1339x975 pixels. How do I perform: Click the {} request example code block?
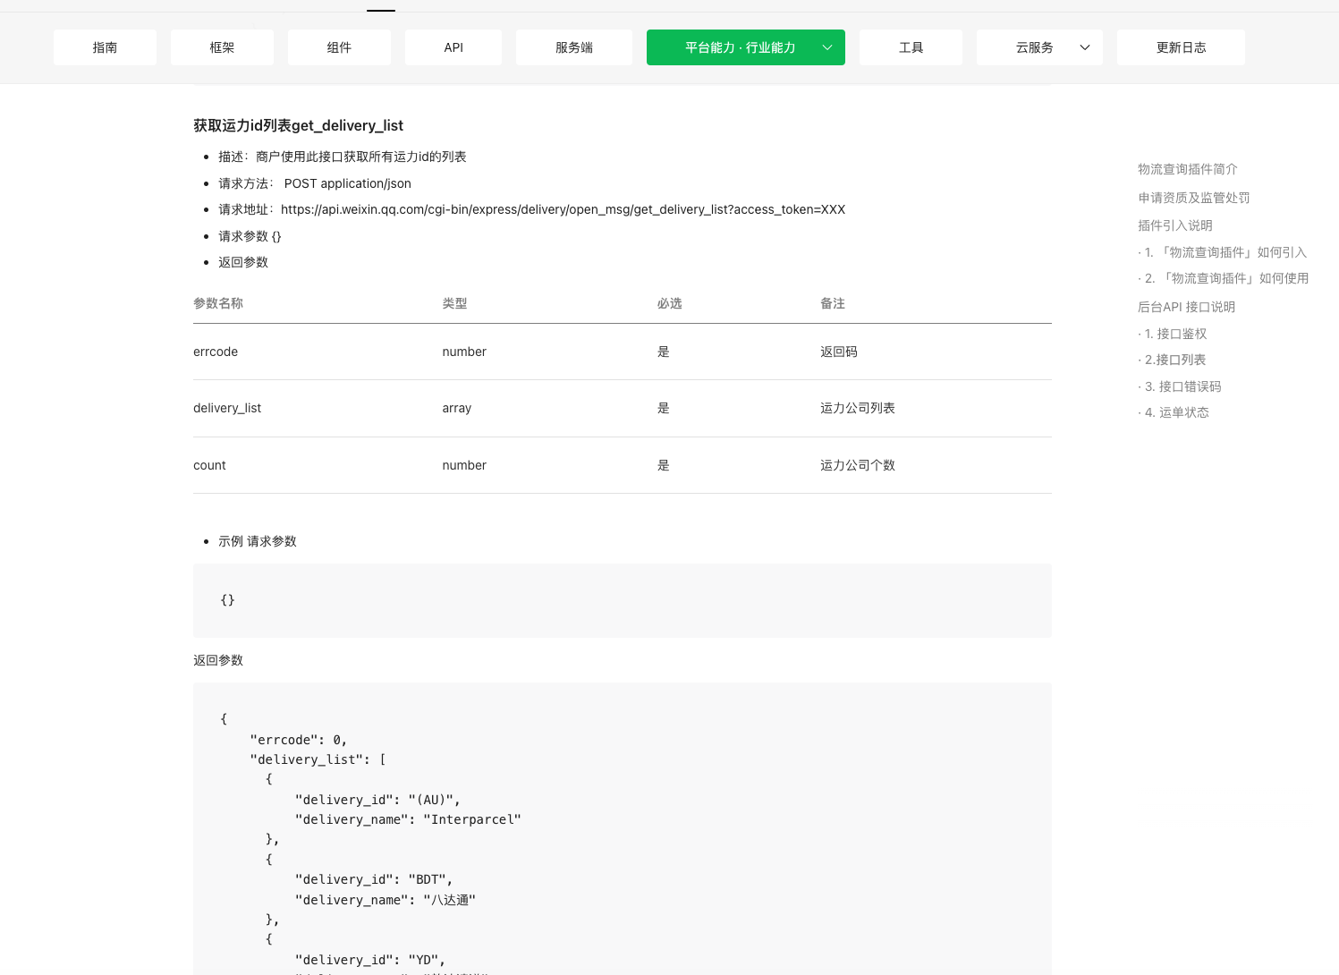(x=623, y=600)
